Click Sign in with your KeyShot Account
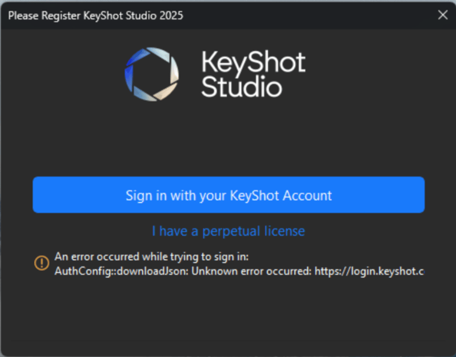This screenshot has height=357, width=456. point(229,195)
